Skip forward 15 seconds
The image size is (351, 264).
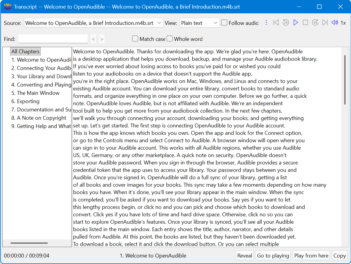[315, 23]
